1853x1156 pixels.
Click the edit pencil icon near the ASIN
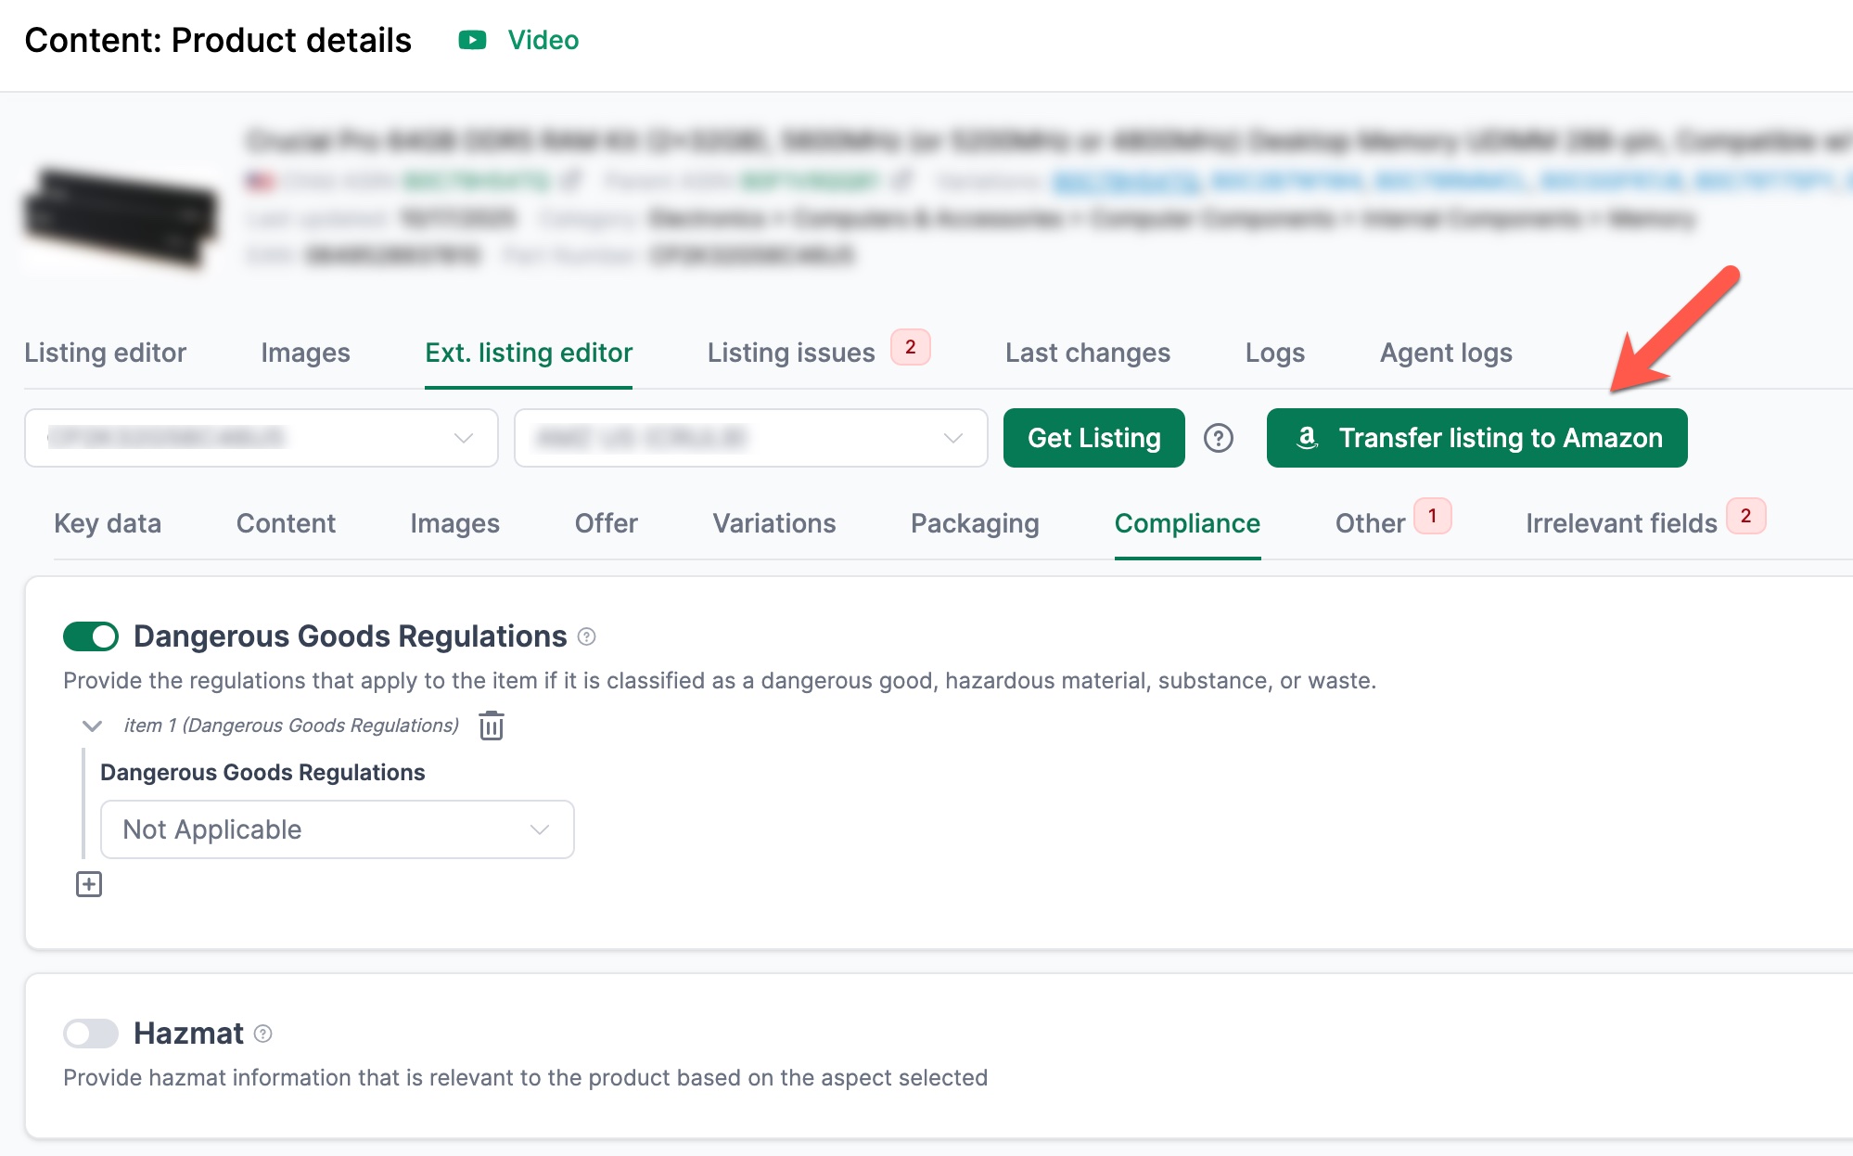(571, 180)
